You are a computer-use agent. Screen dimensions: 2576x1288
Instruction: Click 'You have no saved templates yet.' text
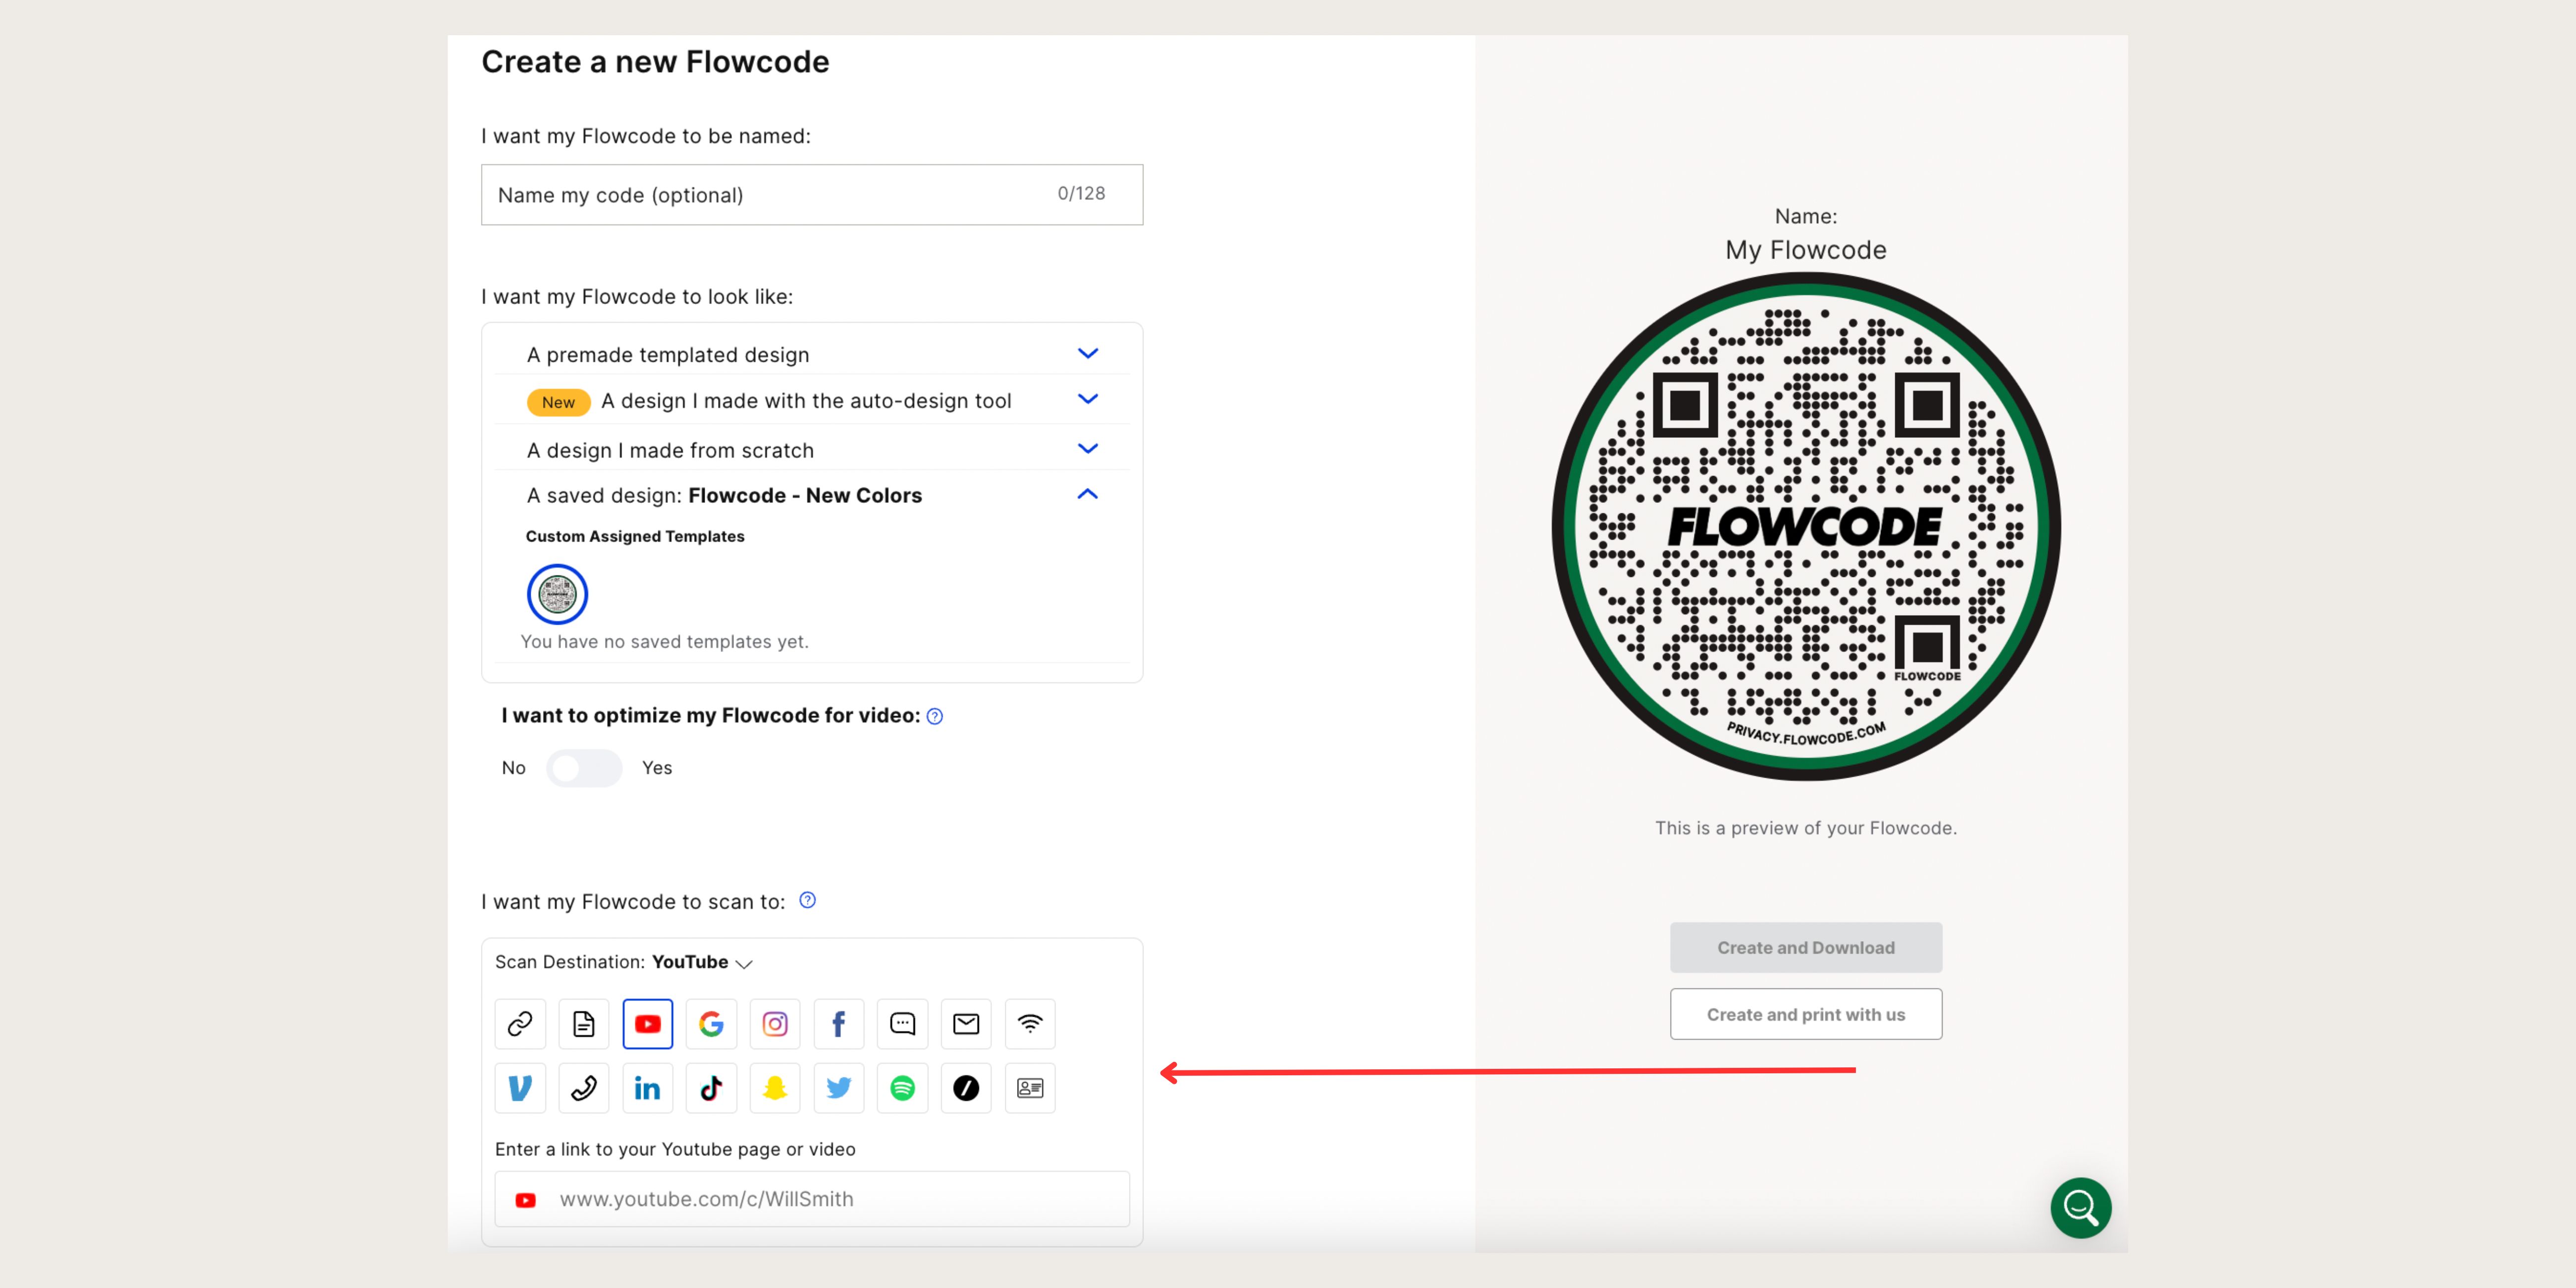(x=664, y=642)
